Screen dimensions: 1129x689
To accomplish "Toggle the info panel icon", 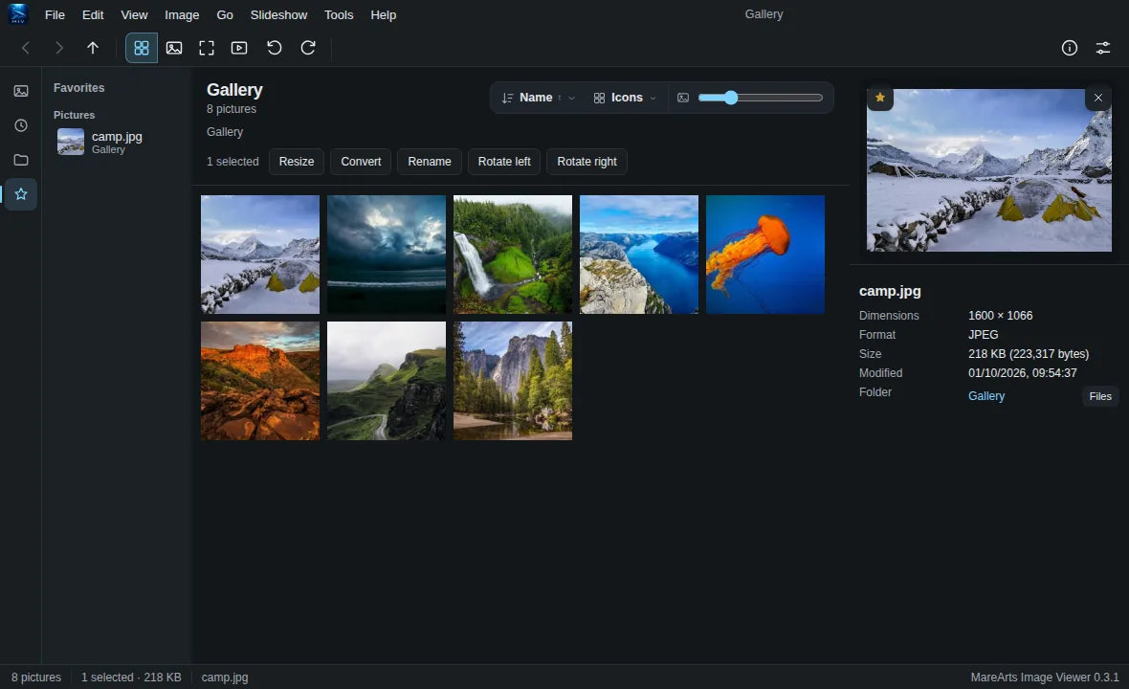I will [1070, 48].
